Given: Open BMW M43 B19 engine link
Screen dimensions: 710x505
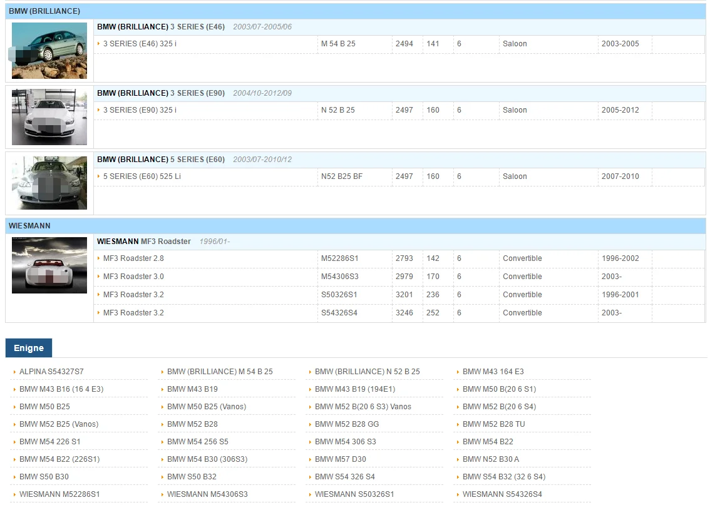Looking at the screenshot, I should tap(192, 389).
